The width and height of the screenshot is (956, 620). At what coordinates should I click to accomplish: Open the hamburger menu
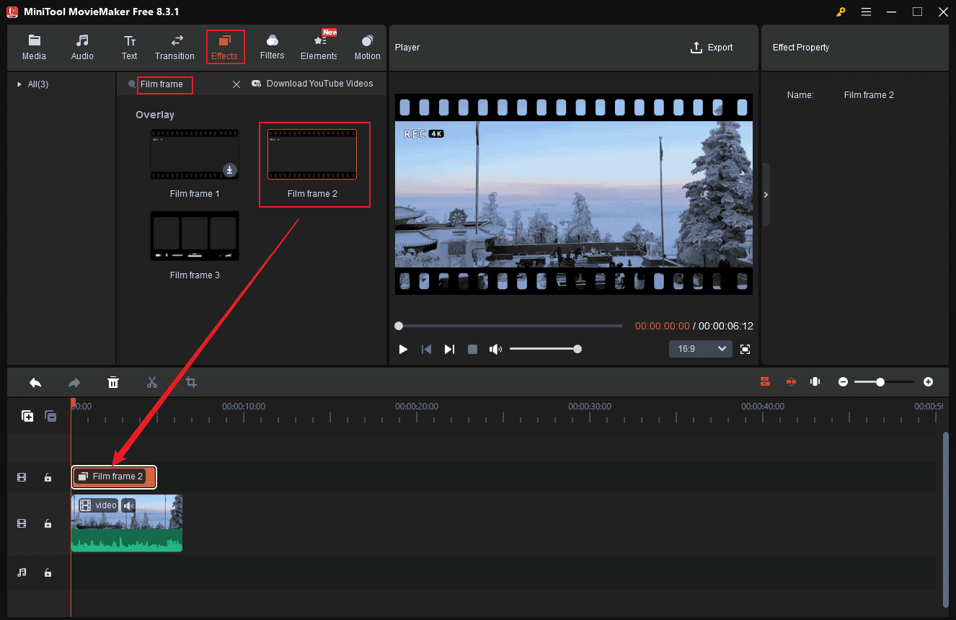(866, 12)
